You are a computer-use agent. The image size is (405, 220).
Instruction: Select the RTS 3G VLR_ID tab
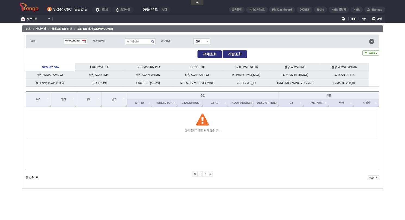(x=246, y=83)
